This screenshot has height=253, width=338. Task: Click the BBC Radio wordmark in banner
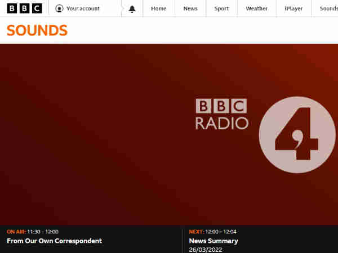pos(222,114)
